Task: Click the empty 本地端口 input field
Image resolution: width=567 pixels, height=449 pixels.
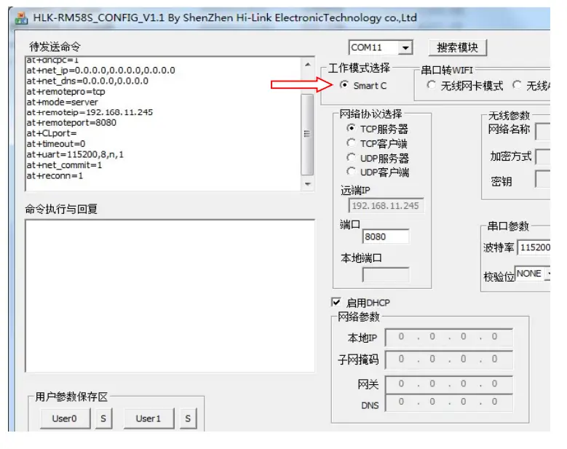Action: click(386, 275)
